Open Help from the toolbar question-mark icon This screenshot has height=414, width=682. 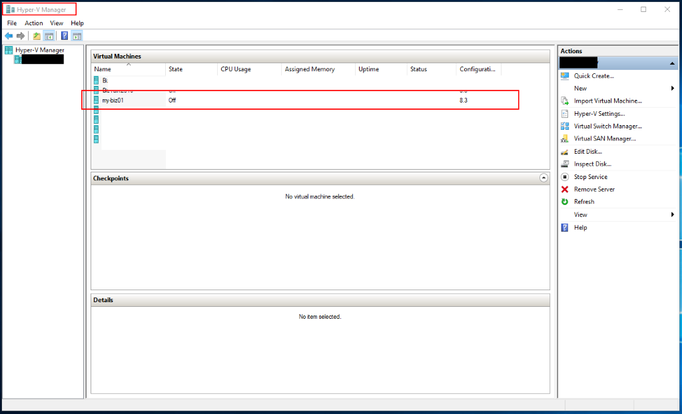[x=65, y=36]
